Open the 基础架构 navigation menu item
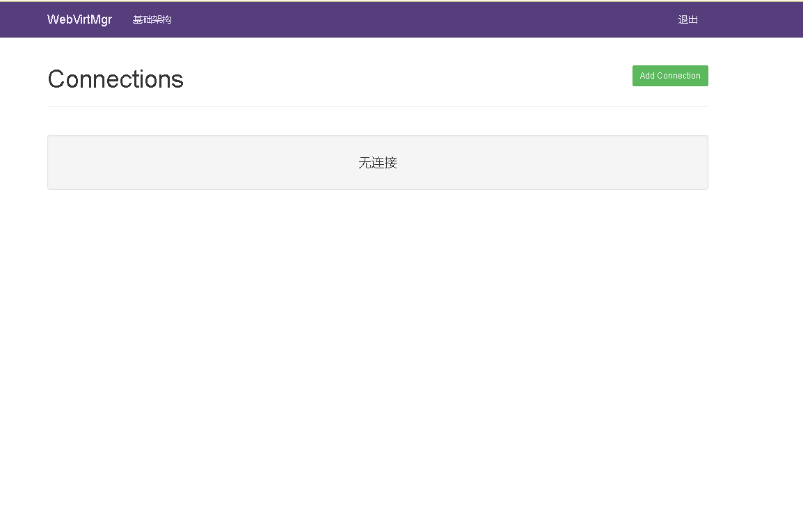The image size is (803, 514). pos(152,19)
